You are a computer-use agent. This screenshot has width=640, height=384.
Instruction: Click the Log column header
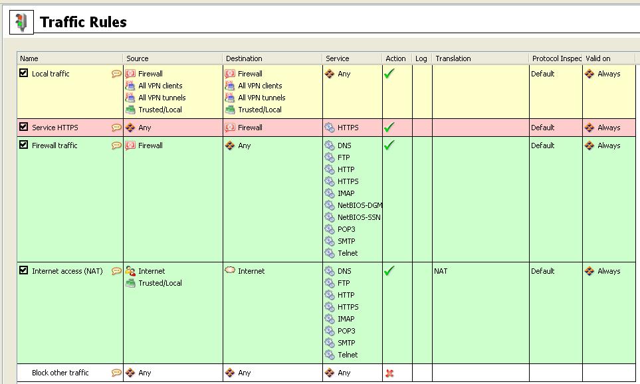[x=422, y=58]
